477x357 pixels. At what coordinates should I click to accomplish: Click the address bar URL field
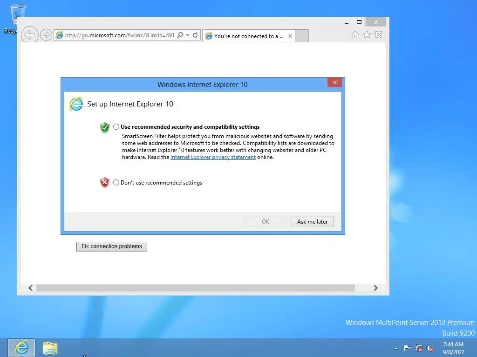pos(119,35)
